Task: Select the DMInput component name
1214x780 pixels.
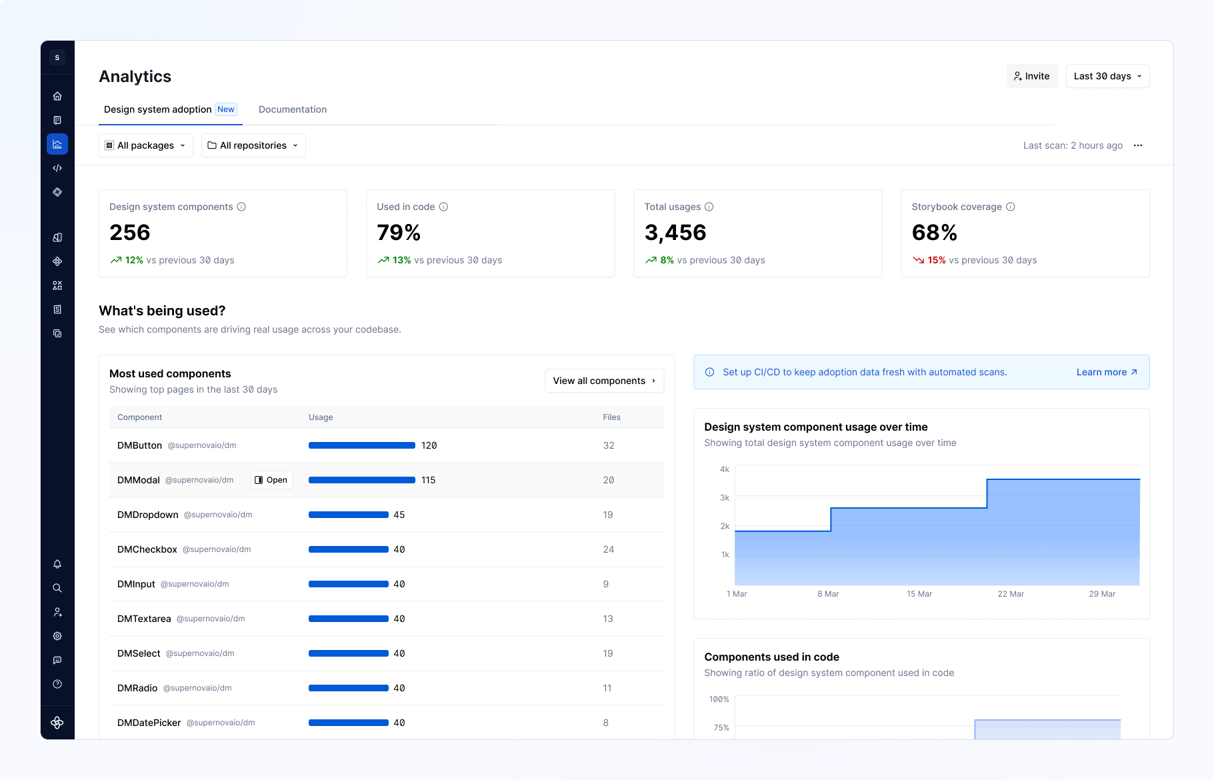Action: 136,584
